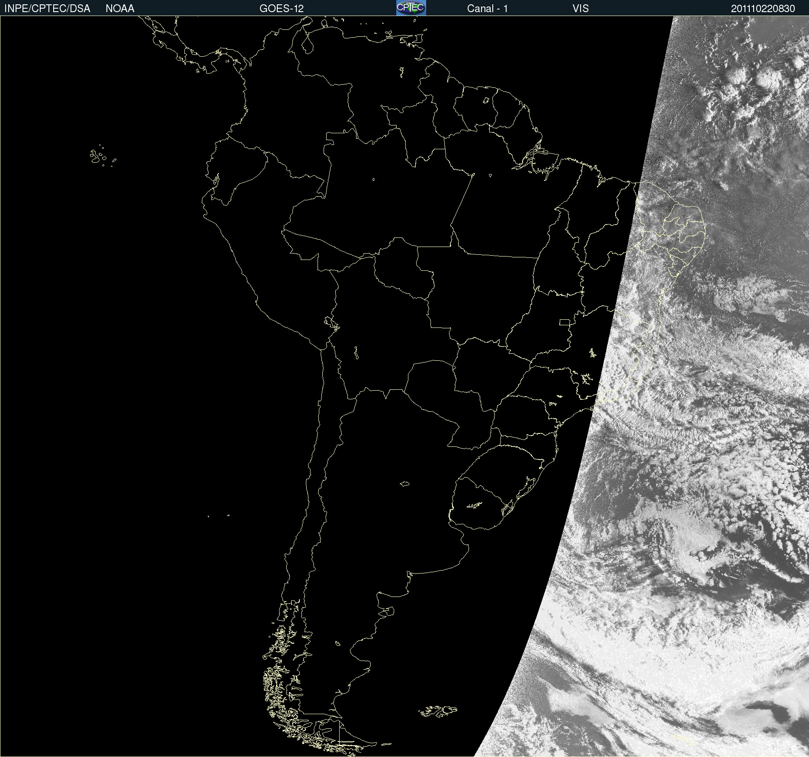This screenshot has height=757, width=809.
Task: Click the CPTEC logo in header
Action: pos(411,8)
